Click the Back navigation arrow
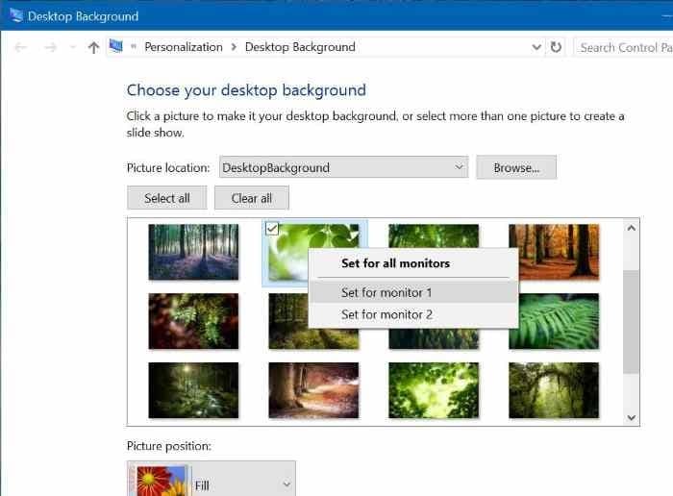This screenshot has width=673, height=496. click(x=20, y=47)
